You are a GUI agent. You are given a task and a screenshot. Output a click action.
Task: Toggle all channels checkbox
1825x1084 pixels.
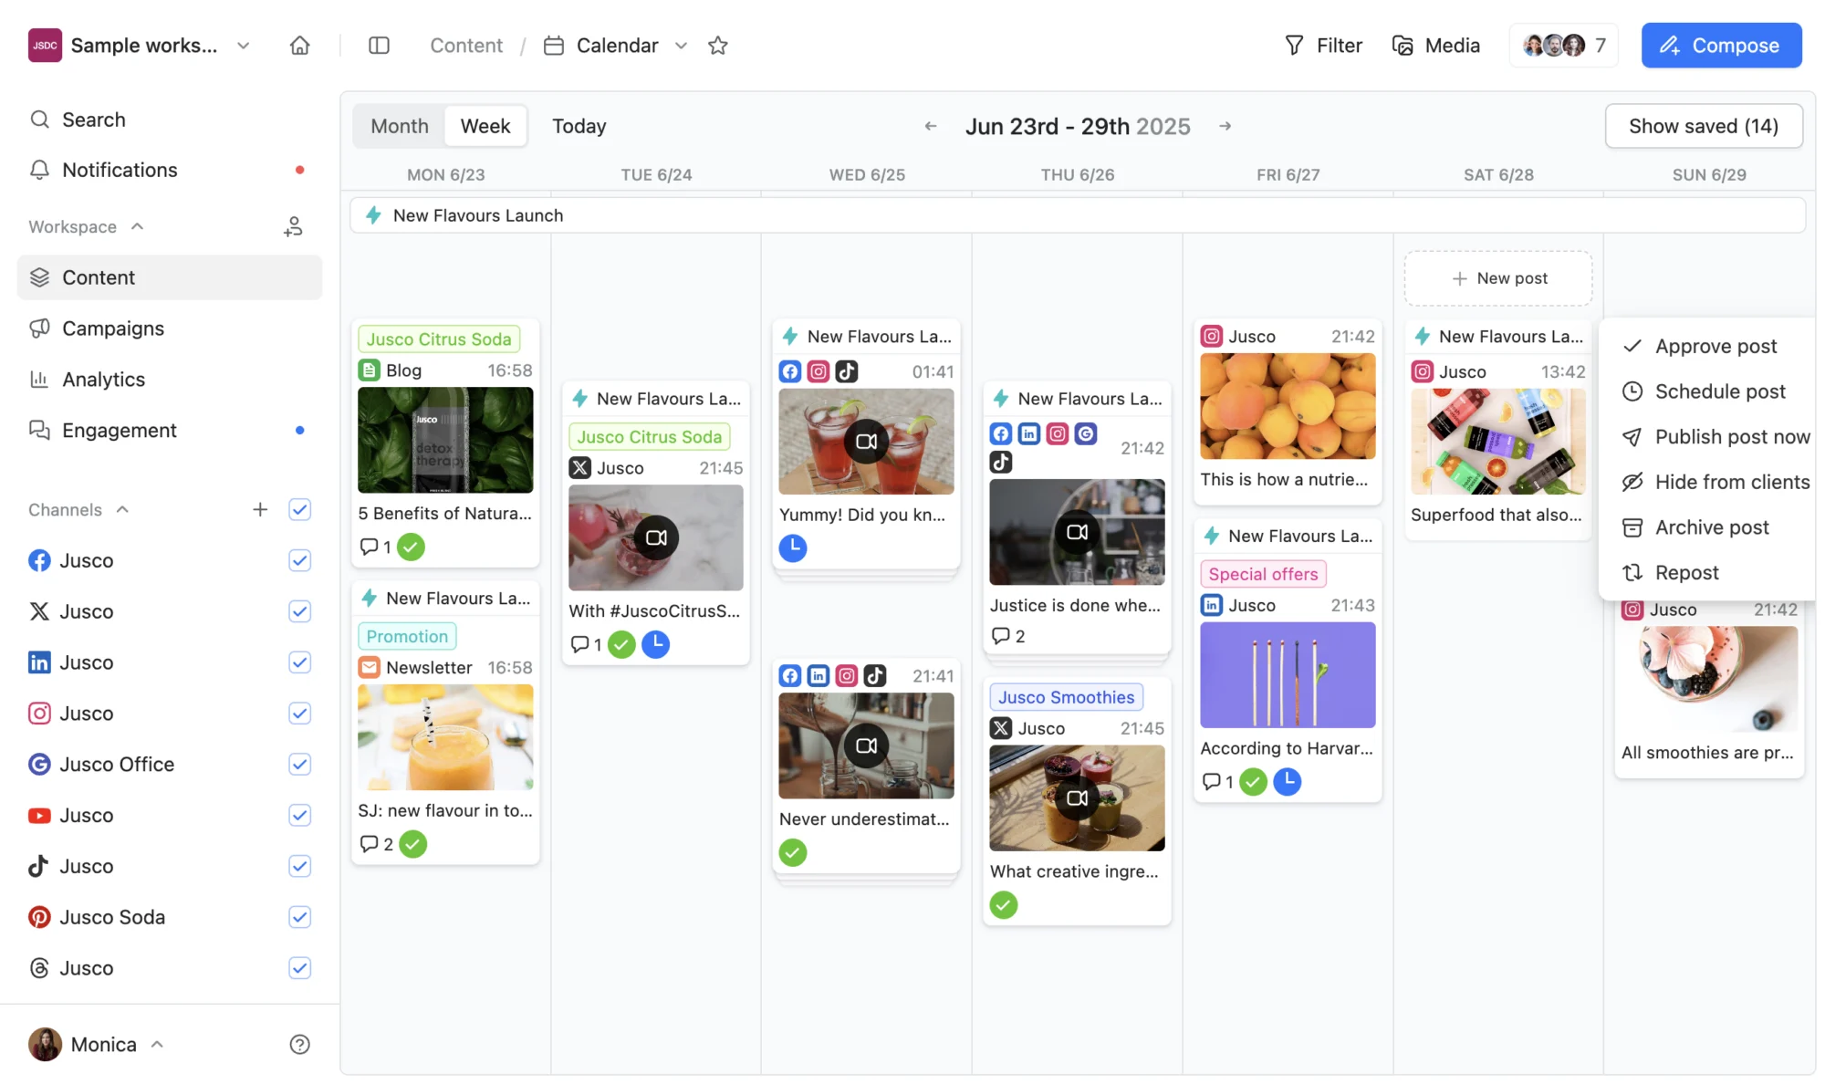tap(299, 509)
